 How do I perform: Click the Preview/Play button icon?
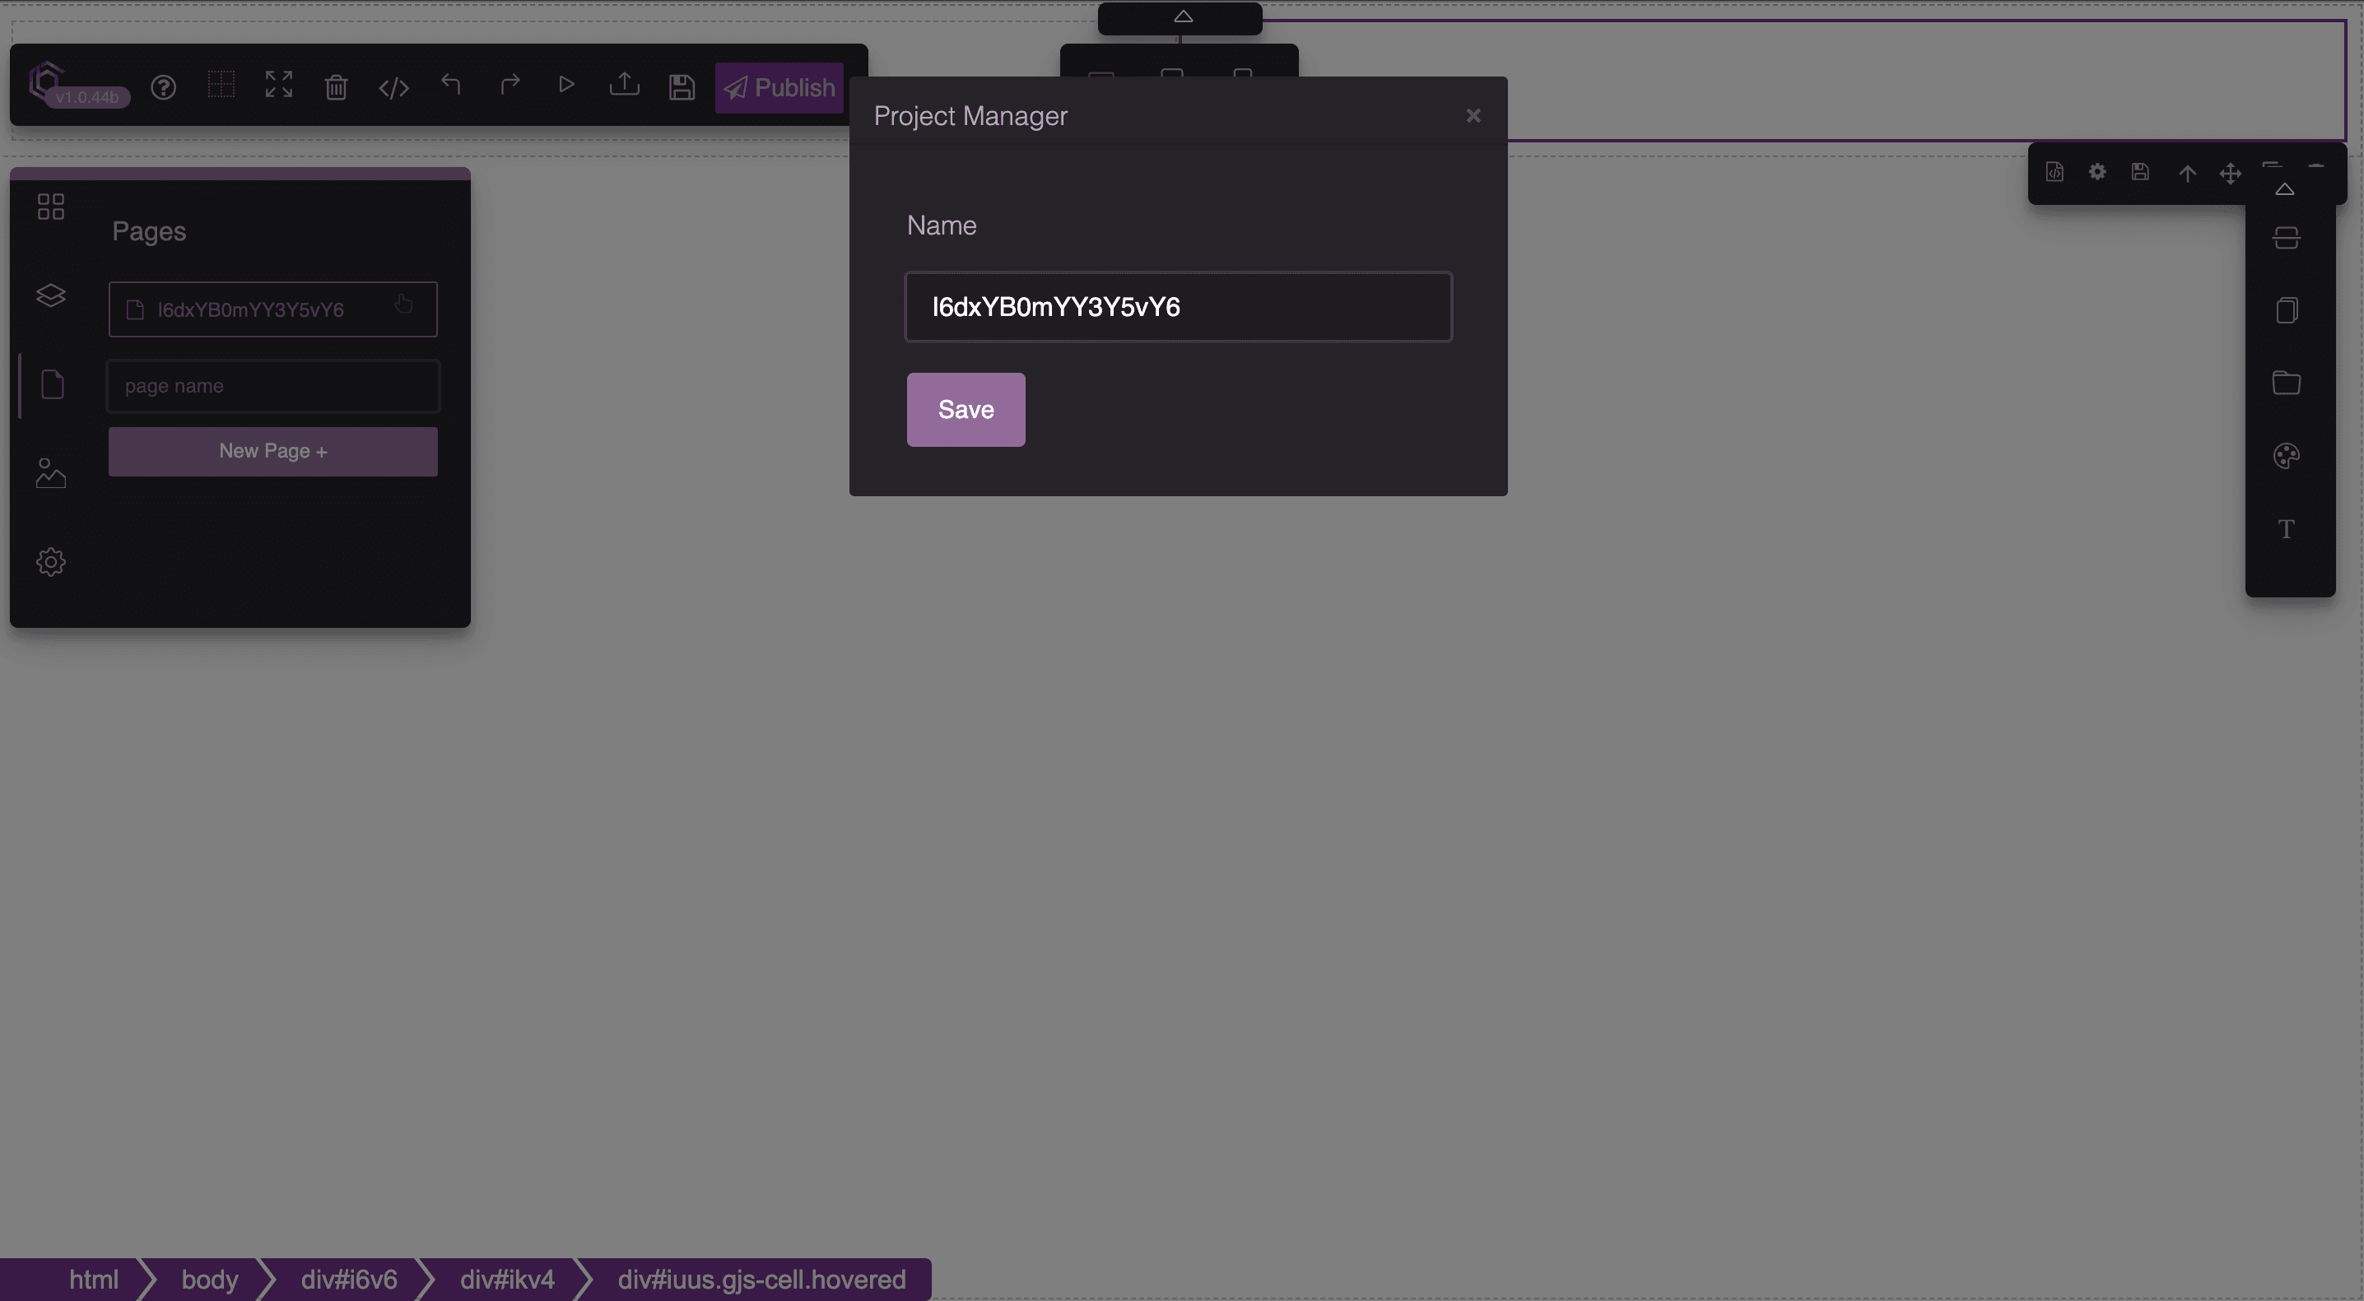tap(565, 86)
